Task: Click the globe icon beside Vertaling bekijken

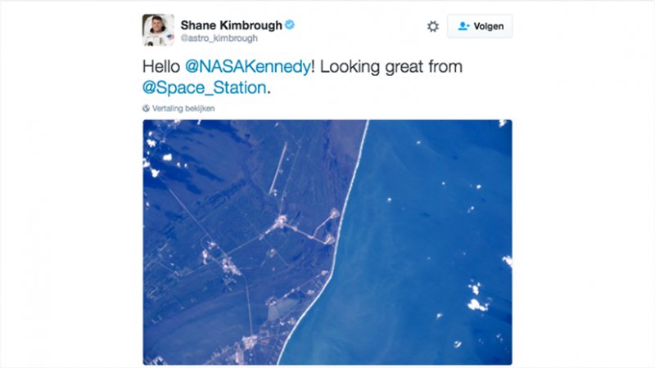Action: [x=146, y=109]
